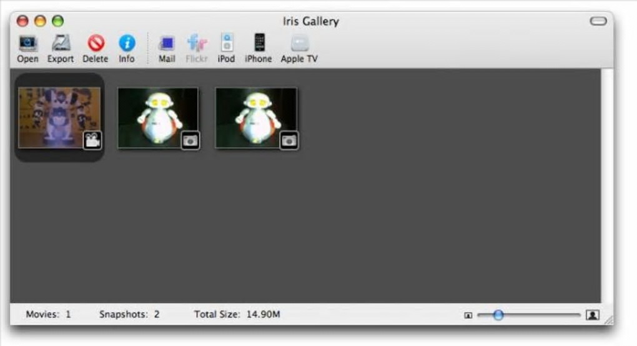Zoom the window with green button
Viewport: 637px width, 346px height.
tap(57, 21)
